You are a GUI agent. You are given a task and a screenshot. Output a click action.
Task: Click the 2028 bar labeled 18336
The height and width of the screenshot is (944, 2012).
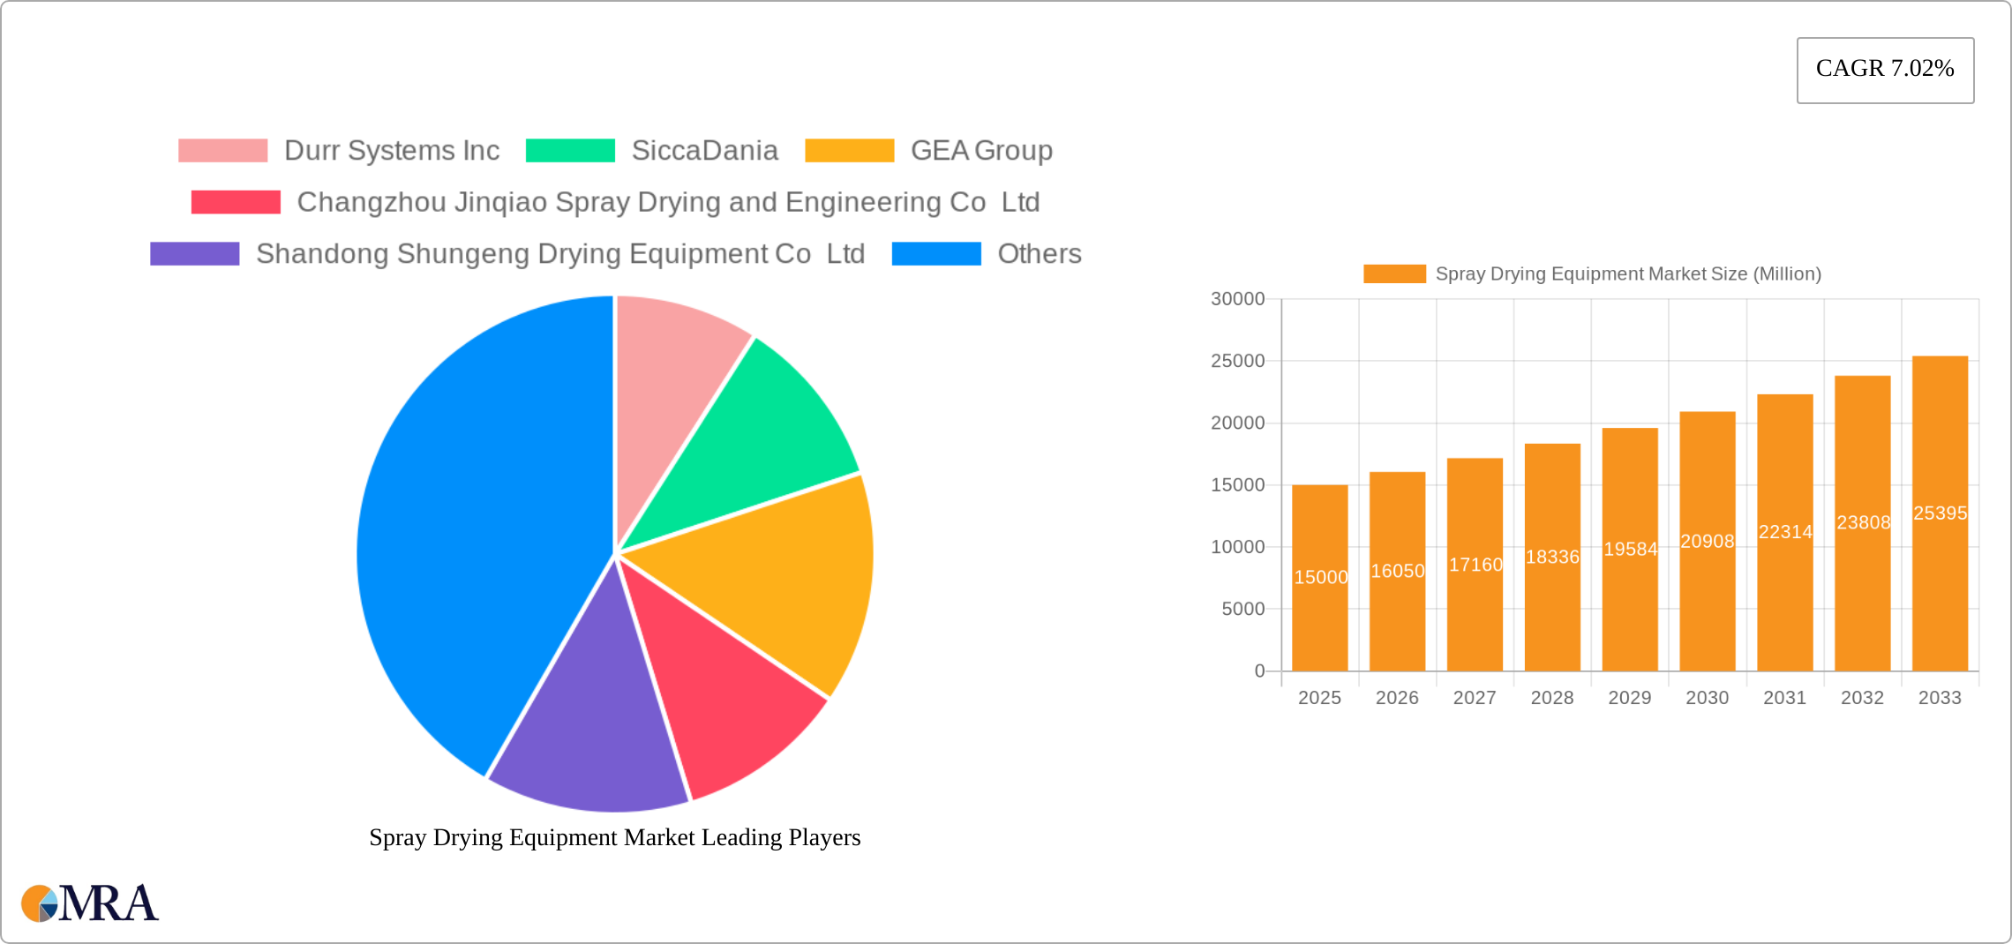(x=1552, y=558)
